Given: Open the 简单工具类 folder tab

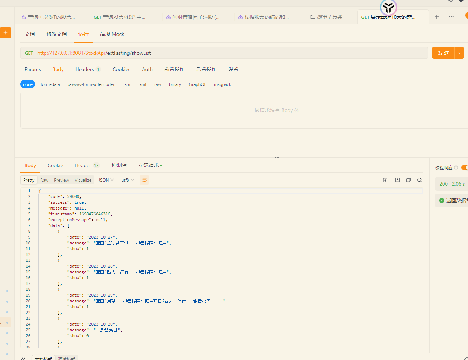Looking at the screenshot, I should pos(326,17).
